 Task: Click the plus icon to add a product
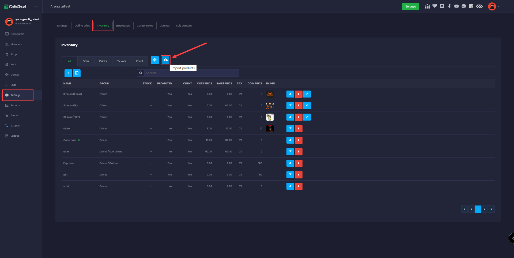coord(68,73)
